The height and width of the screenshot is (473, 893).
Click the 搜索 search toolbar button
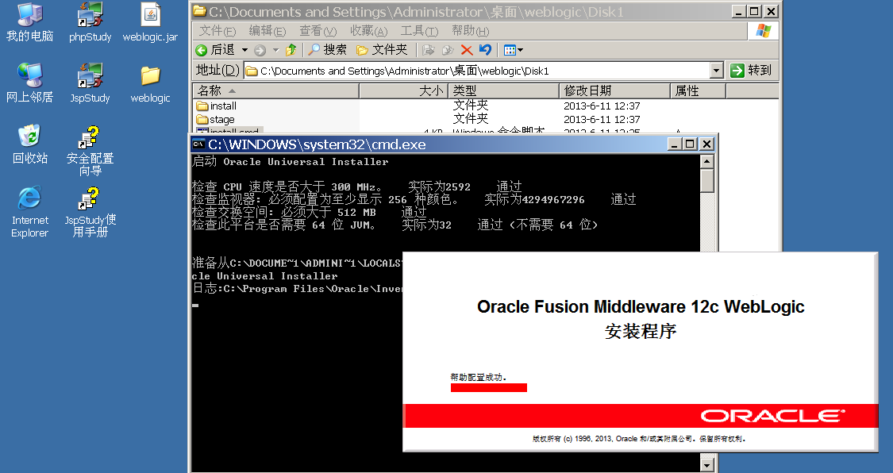[x=328, y=50]
